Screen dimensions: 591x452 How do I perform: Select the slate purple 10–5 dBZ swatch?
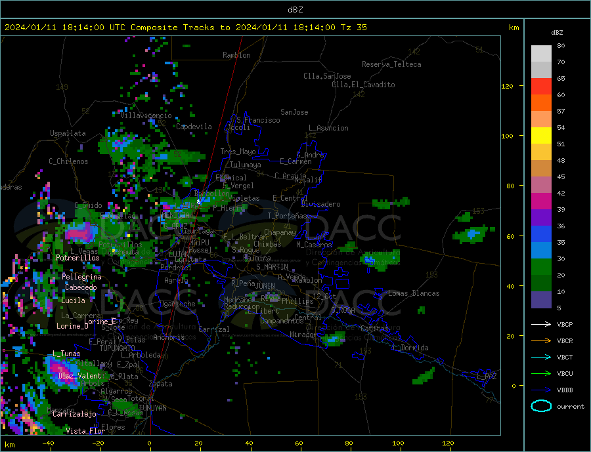point(541,300)
